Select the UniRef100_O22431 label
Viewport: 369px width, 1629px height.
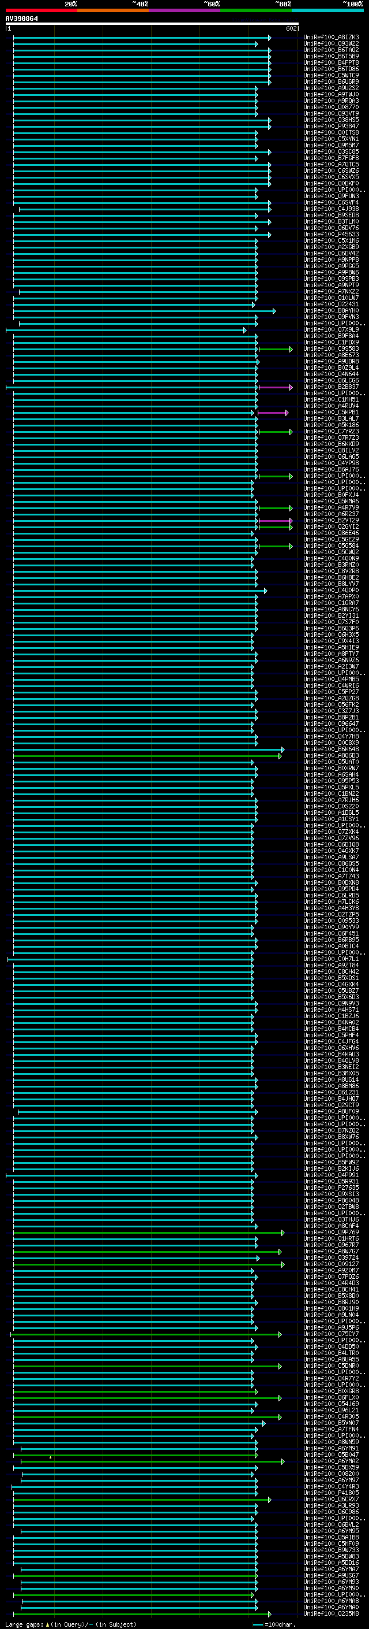pos(331,304)
